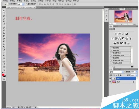This screenshot has height=109, width=139.
Task: Add a Hue/Saturation adjustment layer
Action: point(116,38)
